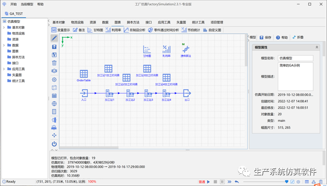Click the 模型名称 input field
The width and height of the screenshot is (327, 186).
[296, 58]
